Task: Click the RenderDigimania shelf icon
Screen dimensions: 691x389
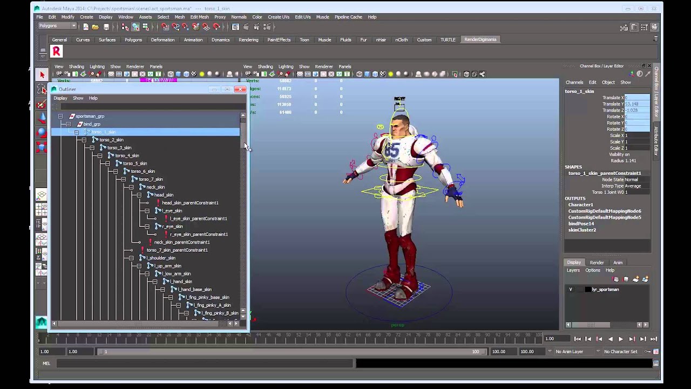Action: point(56,51)
